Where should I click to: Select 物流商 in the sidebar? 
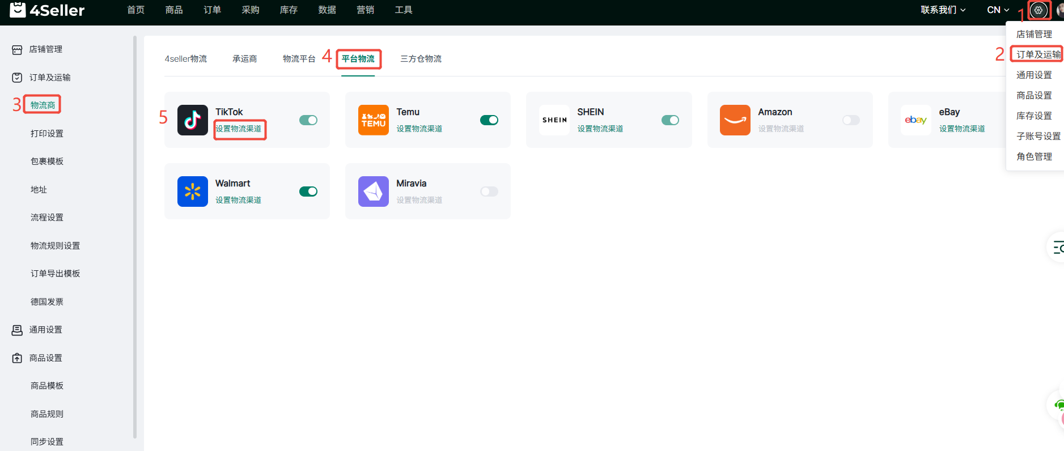point(43,105)
